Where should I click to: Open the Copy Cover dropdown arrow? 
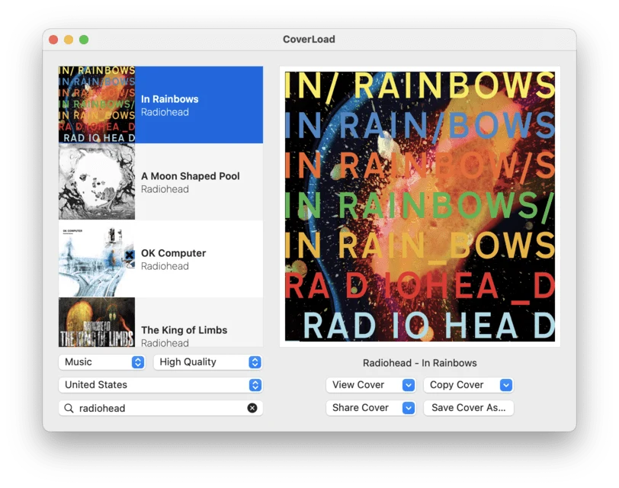[506, 385]
